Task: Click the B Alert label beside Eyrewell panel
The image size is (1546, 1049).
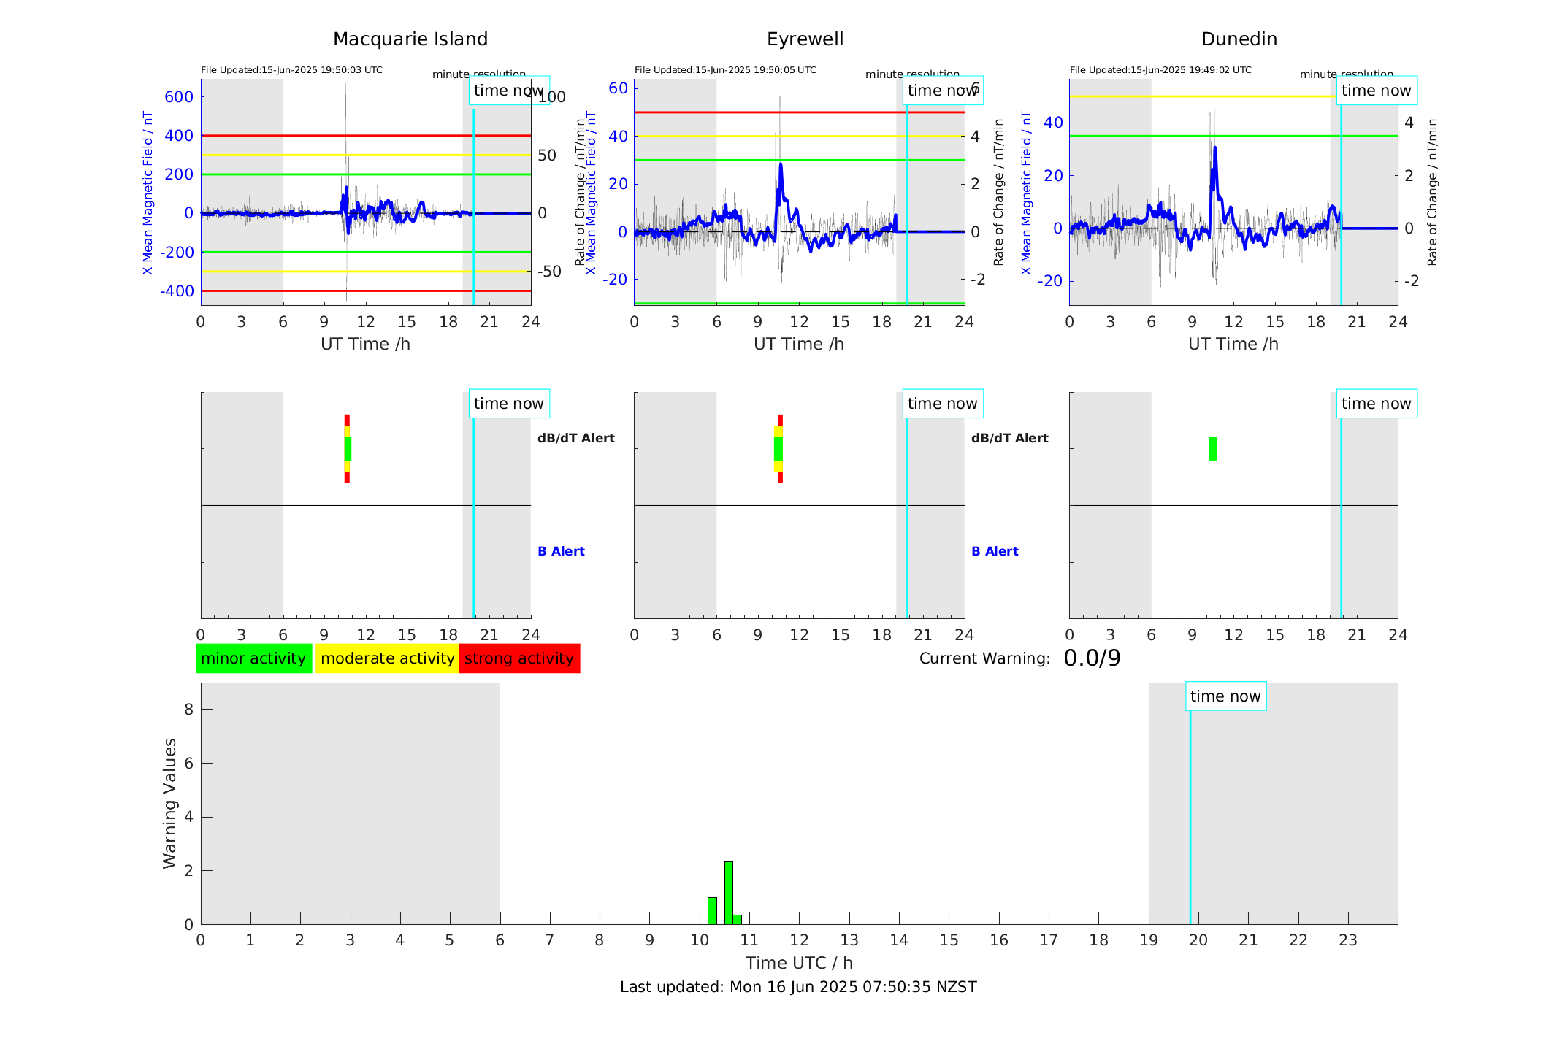Action: click(x=994, y=551)
